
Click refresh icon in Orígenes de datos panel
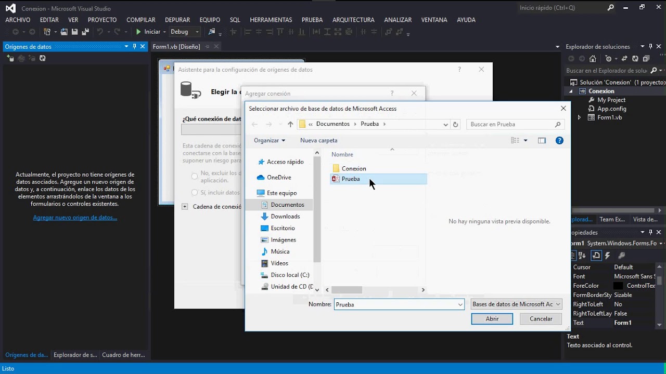(x=43, y=58)
